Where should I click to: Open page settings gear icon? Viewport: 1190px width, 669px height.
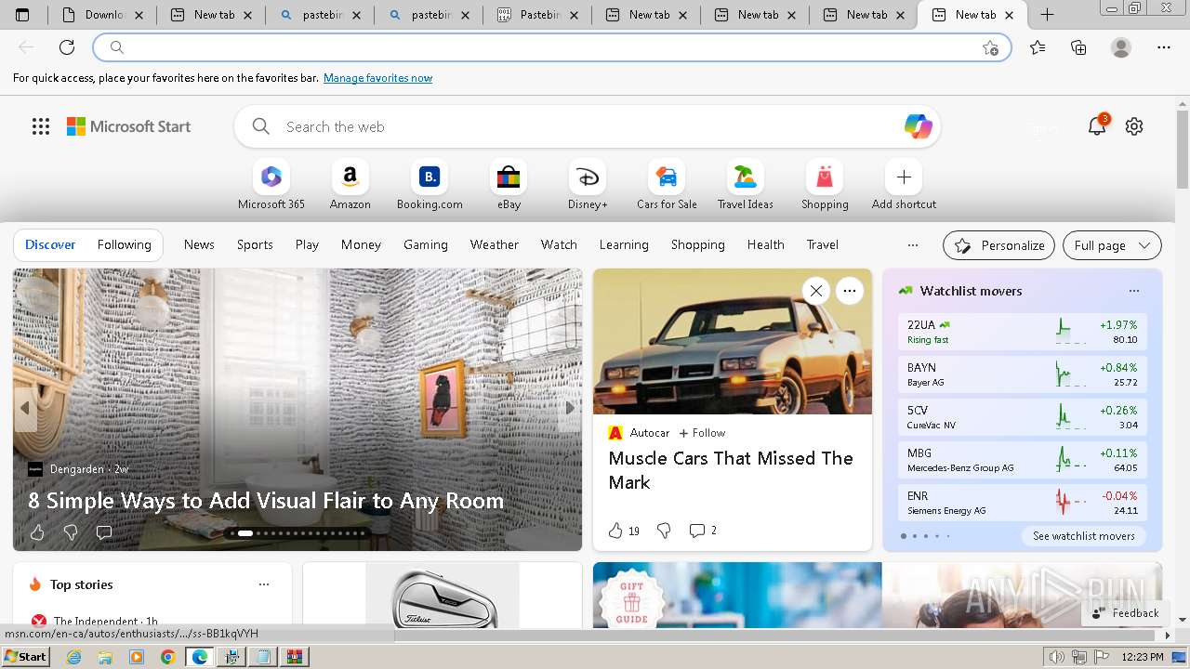(1134, 126)
